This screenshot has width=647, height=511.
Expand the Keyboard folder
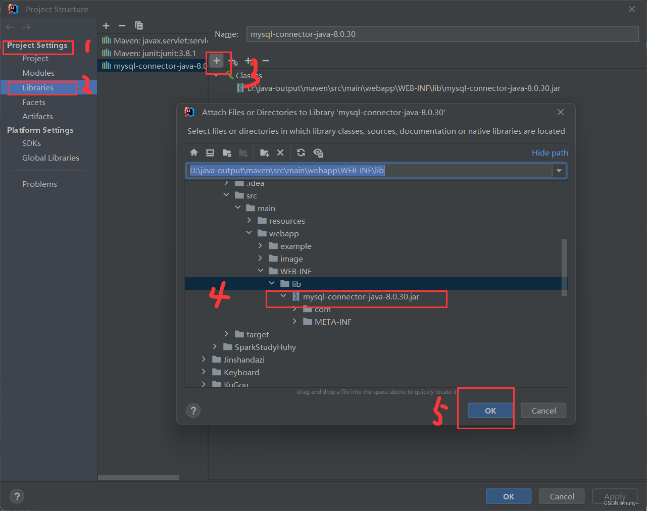(204, 372)
